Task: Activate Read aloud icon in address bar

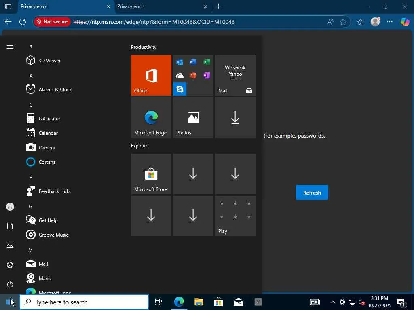Action: point(330,22)
